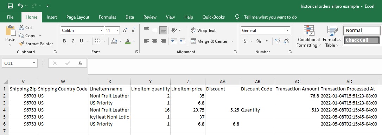Toggle Underline formatting
Viewport: 382px width, 135px height.
click(81, 41)
